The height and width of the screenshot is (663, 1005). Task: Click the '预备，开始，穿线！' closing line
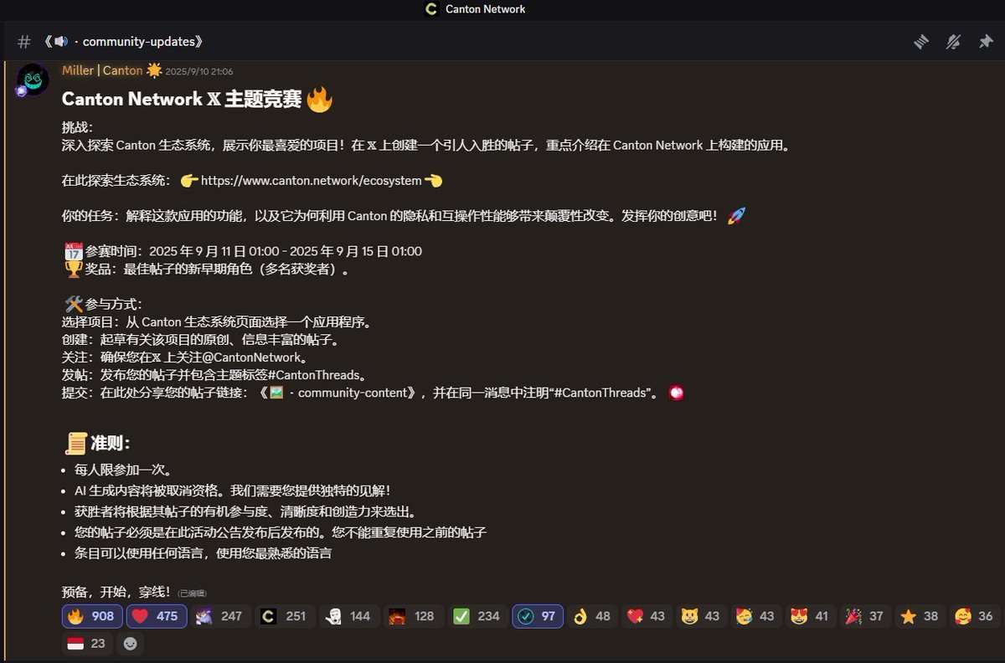tap(117, 592)
